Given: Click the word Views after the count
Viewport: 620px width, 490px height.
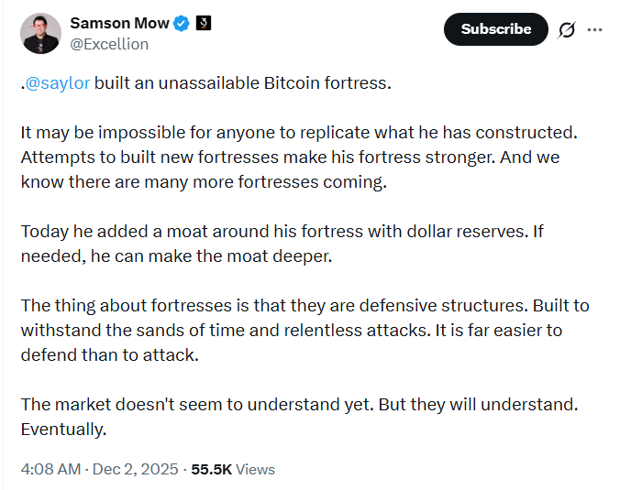Looking at the screenshot, I should [255, 469].
